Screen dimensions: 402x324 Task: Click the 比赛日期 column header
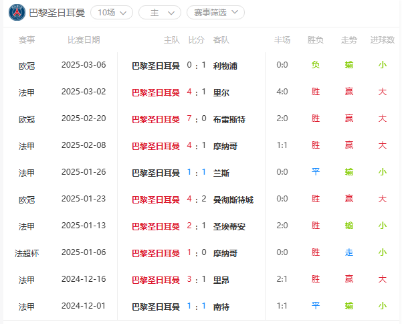pos(84,40)
